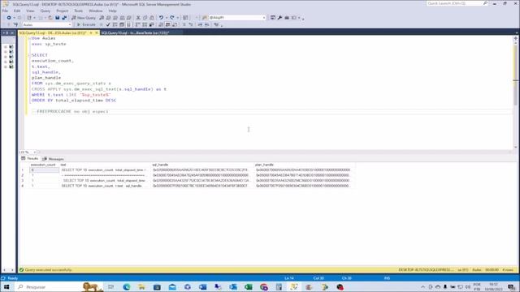Increase the line indent

pos(207,25)
